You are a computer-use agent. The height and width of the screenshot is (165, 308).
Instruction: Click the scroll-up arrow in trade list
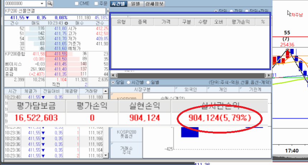tap(105, 92)
